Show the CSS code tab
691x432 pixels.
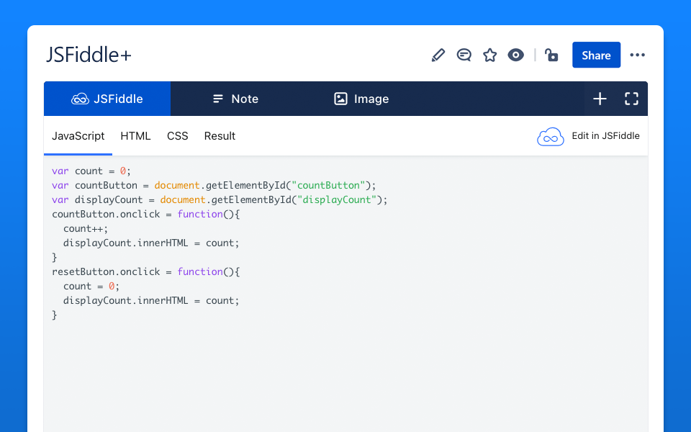(x=178, y=136)
